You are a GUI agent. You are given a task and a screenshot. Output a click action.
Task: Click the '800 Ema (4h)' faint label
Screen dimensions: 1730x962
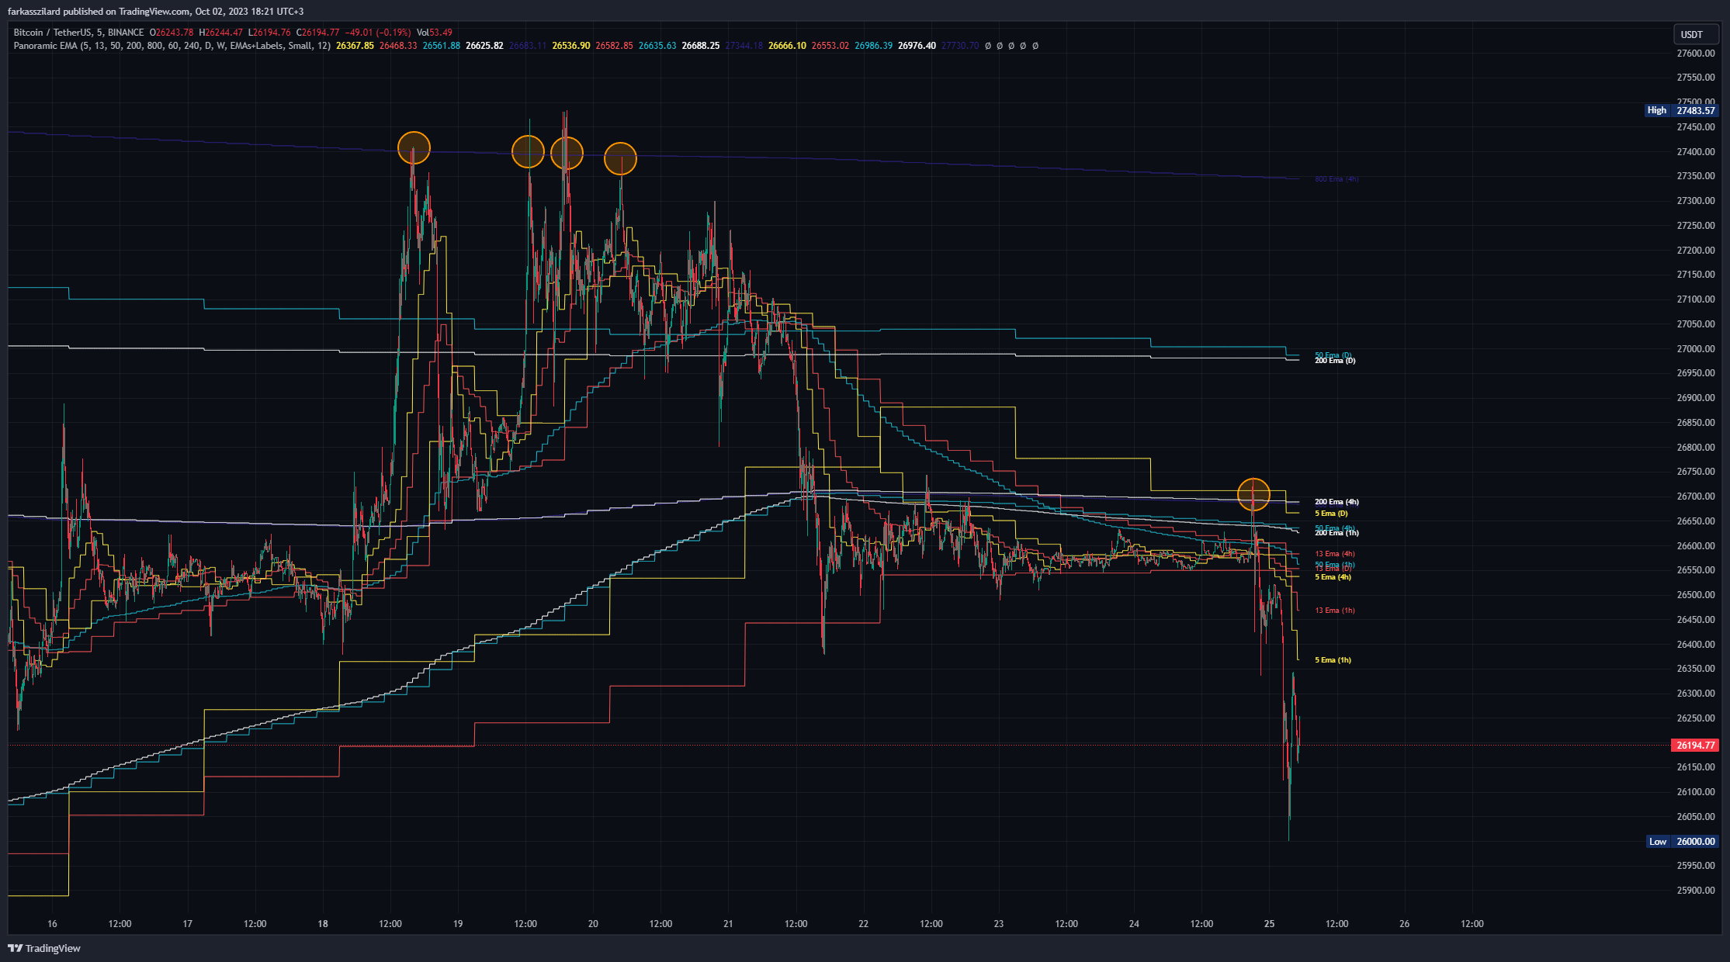[x=1337, y=179]
